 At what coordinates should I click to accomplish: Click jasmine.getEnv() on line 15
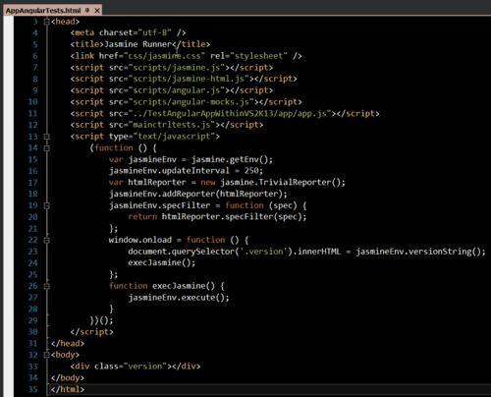coord(230,159)
